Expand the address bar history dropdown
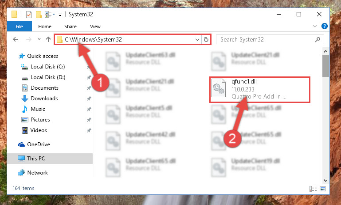The width and height of the screenshot is (341, 205). click(x=197, y=39)
